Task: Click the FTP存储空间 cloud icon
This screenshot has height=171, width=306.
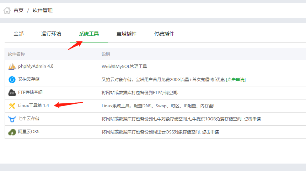Action: tap(12, 93)
